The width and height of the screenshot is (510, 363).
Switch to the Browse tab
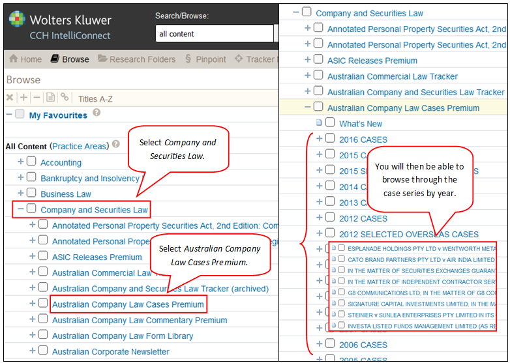point(70,59)
